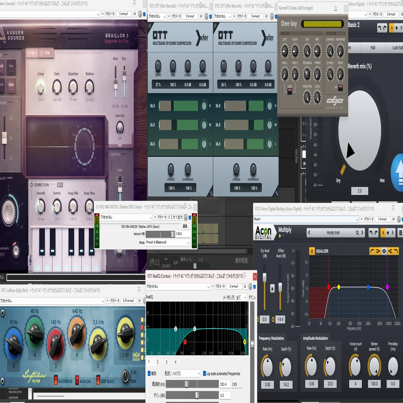Open right OTT window preset dropdown
The image size is (403, 403).
click(x=223, y=16)
